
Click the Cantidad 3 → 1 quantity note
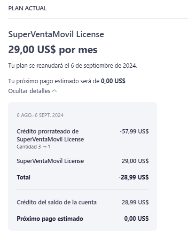pyautogui.click(x=33, y=147)
